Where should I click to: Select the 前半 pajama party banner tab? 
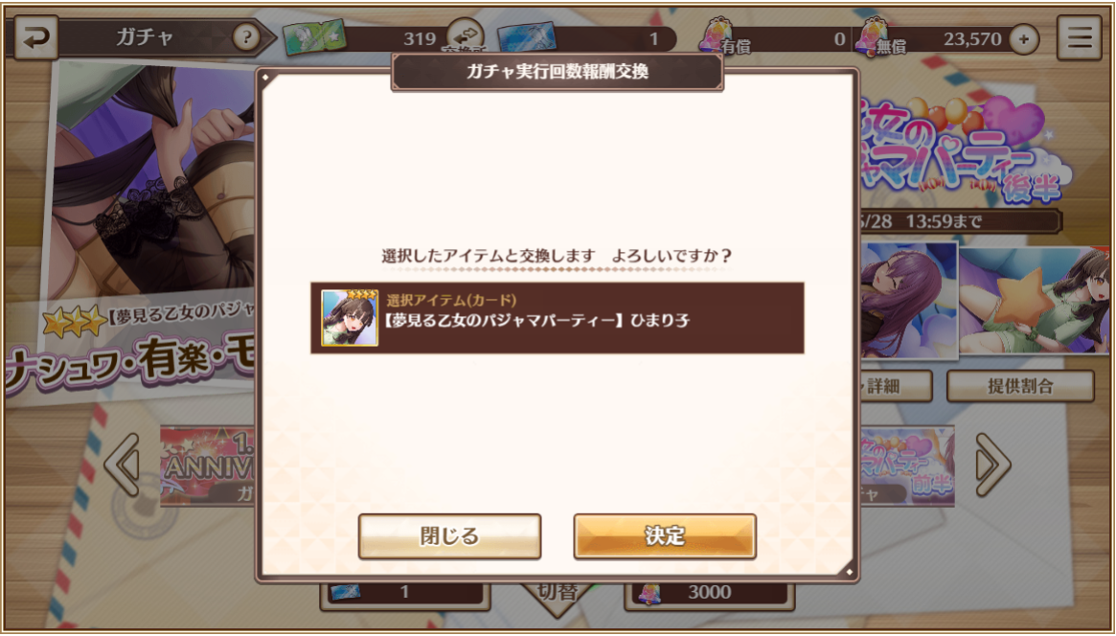(907, 466)
